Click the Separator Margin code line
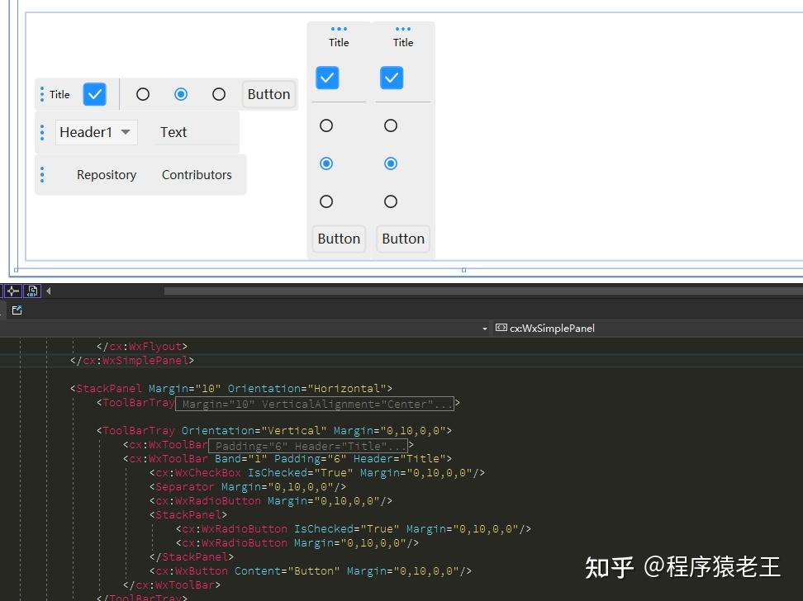Screen dimensions: 803x601 pyautogui.click(x=248, y=487)
